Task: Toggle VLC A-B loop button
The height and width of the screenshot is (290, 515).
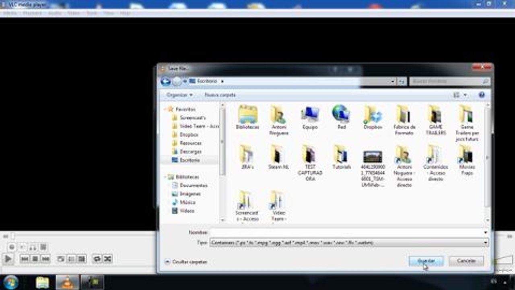Action: click(33, 247)
